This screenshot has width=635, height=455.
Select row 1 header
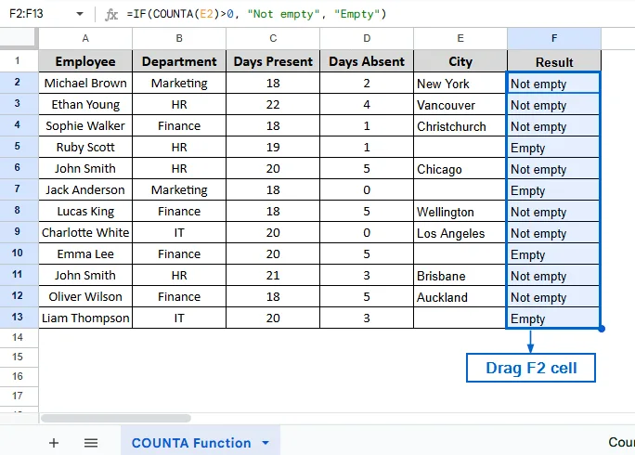18,60
